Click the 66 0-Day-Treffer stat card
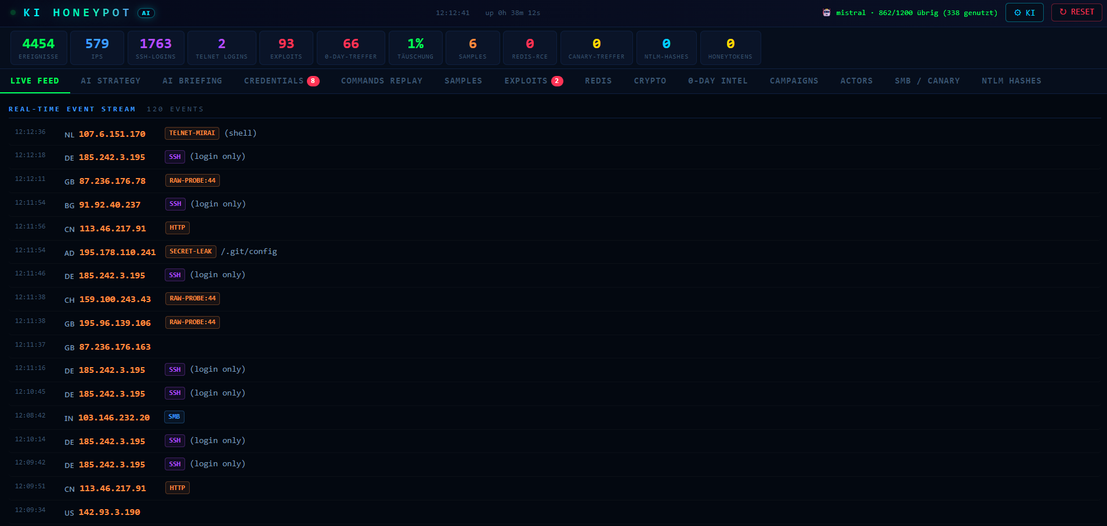This screenshot has width=1107, height=526. click(x=351, y=48)
